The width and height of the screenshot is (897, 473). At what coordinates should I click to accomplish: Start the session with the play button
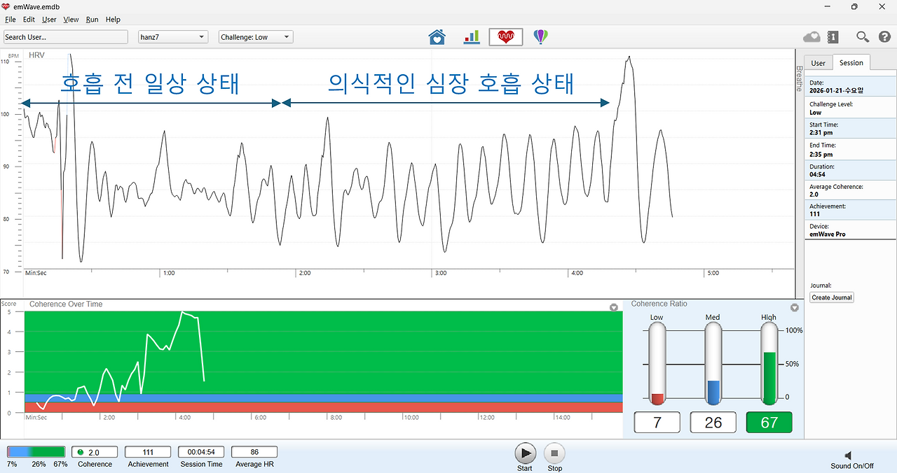click(525, 453)
